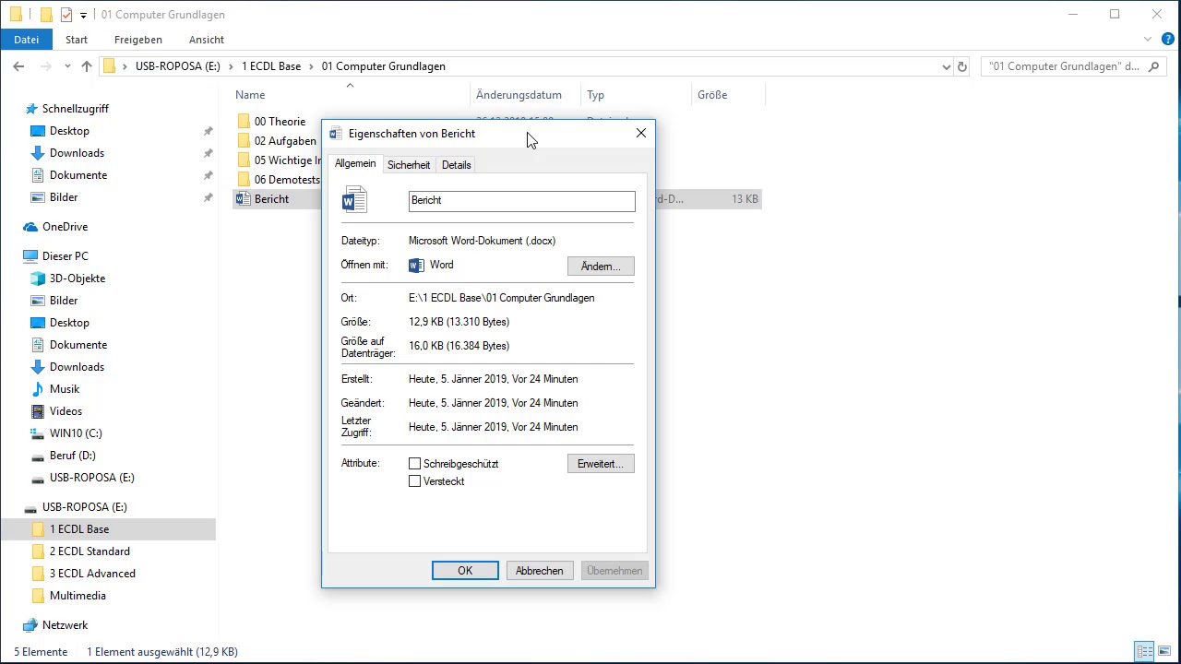Switch to the Allgemein tab in properties
1181x664 pixels.
point(355,163)
